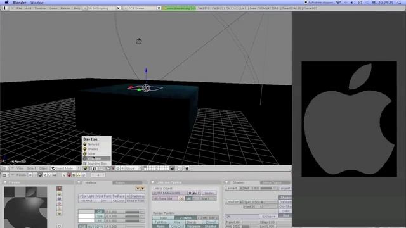Click the layer lock icon

[x=172, y=168]
